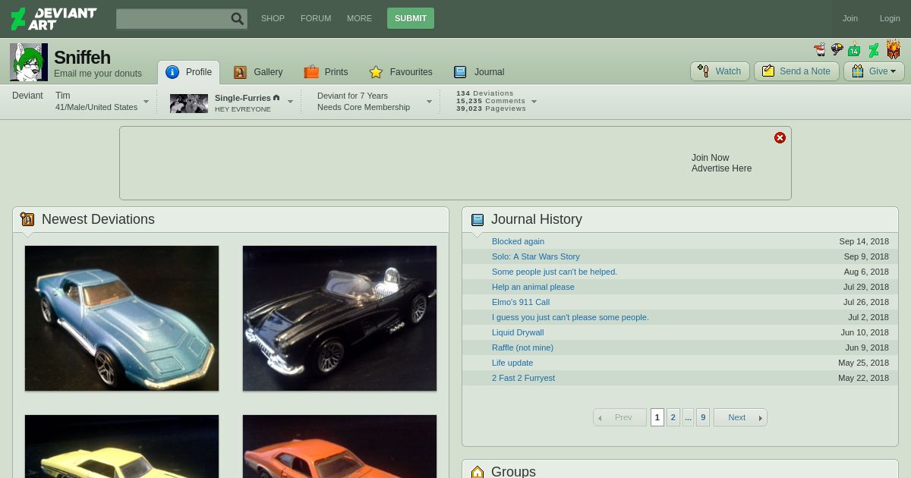Expand the Deviant for 7 Years dropdown arrow
This screenshot has width=911, height=478.
coord(429,102)
